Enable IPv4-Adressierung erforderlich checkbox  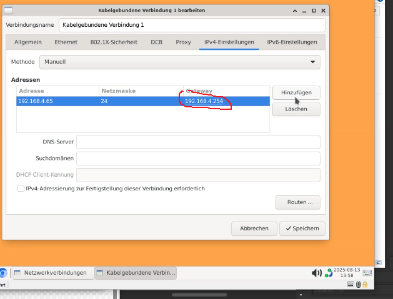point(21,189)
